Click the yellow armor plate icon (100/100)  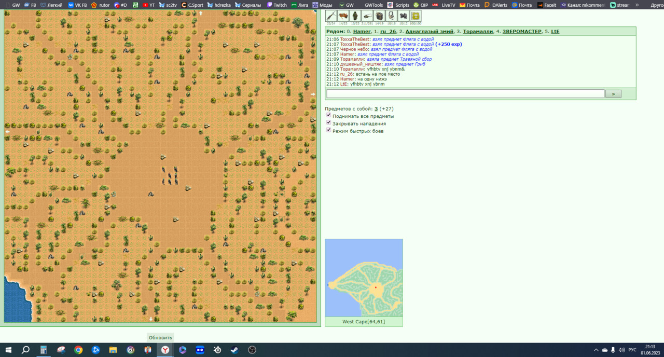[416, 16]
